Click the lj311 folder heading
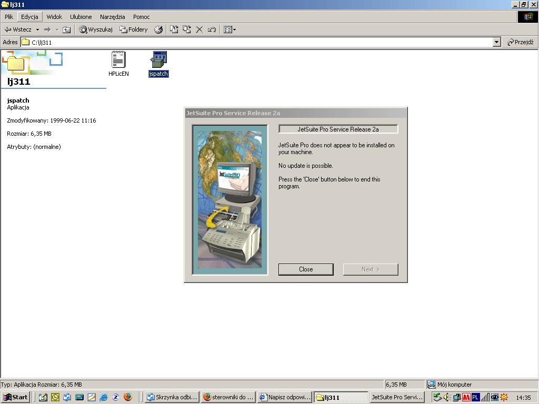Image resolution: width=539 pixels, height=404 pixels. click(19, 82)
